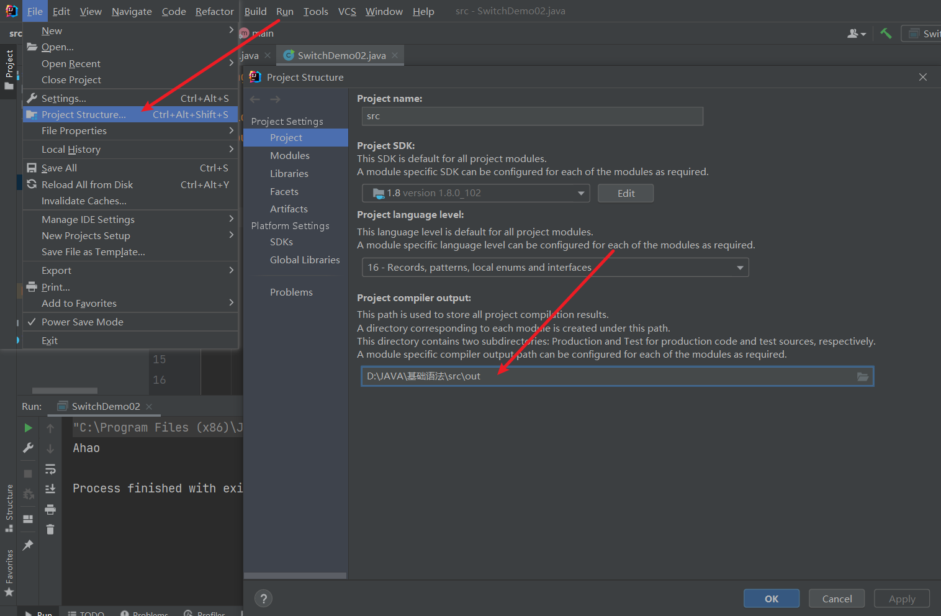Open the Refactor menu in menu bar
Image resolution: width=941 pixels, height=616 pixels.
[x=214, y=11]
